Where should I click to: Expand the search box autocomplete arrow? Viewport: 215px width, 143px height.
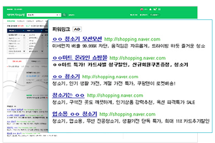pyautogui.click(x=60, y=15)
